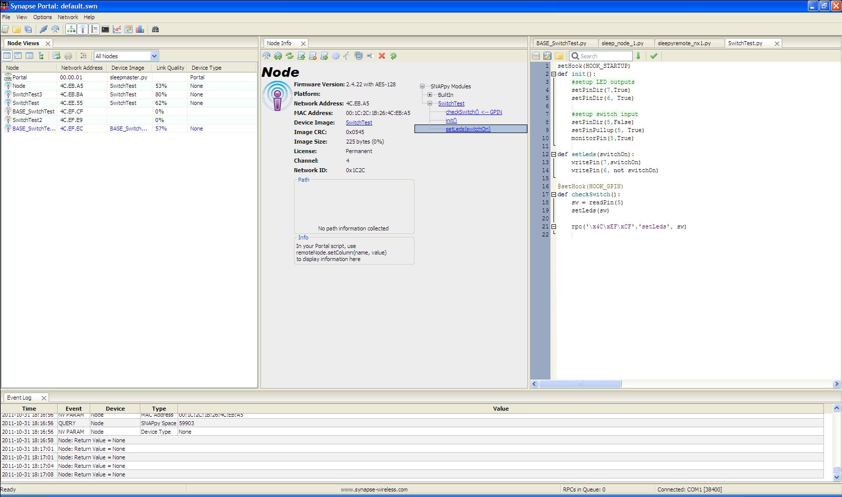Open the command line console icon
The width and height of the screenshot is (842, 497).
click(x=105, y=29)
